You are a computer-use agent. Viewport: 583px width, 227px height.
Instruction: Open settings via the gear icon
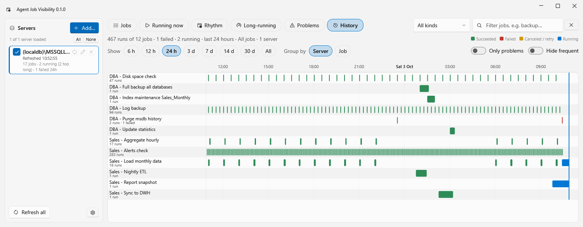point(93,213)
